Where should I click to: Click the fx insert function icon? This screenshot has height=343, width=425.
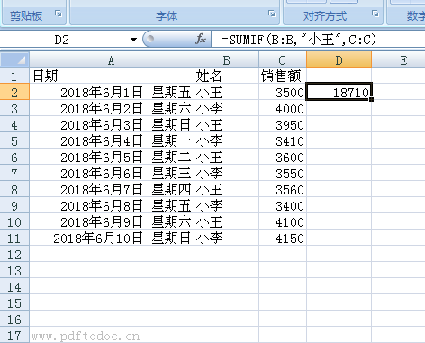201,39
